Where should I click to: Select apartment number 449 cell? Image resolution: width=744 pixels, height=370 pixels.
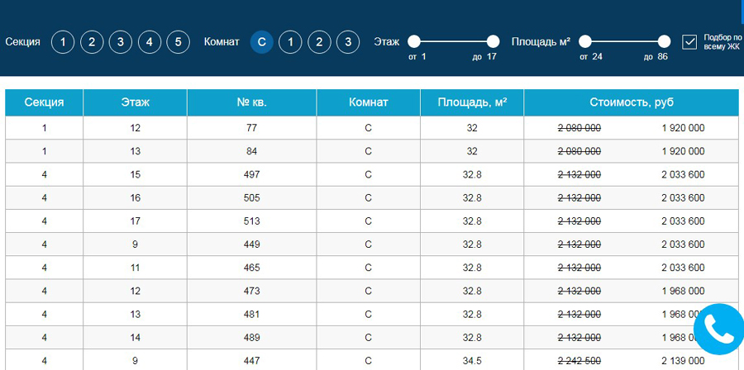click(x=252, y=244)
